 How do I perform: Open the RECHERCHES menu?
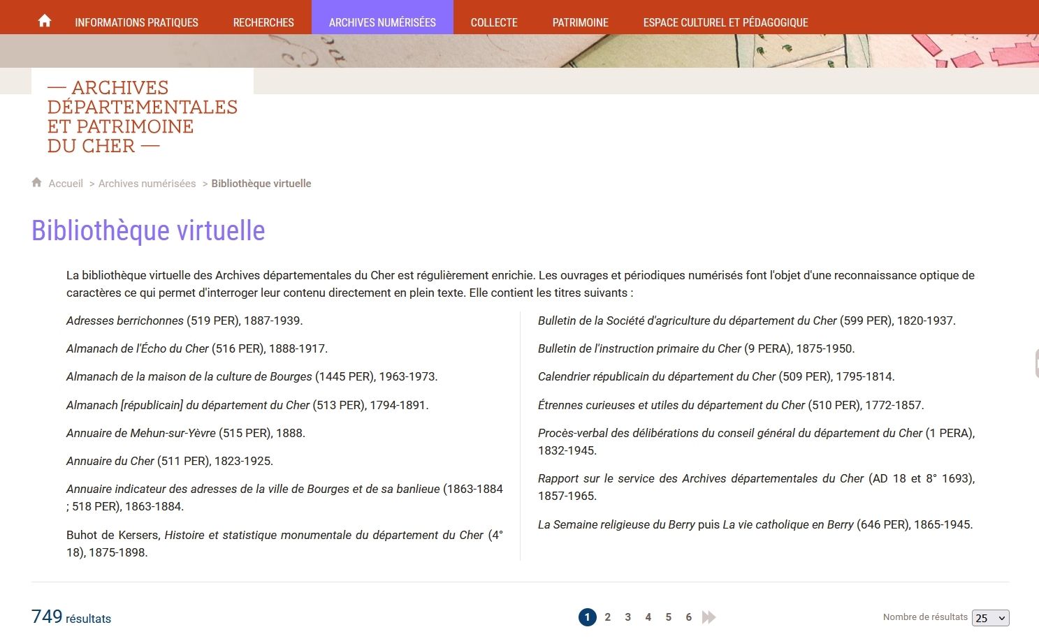pos(263,22)
